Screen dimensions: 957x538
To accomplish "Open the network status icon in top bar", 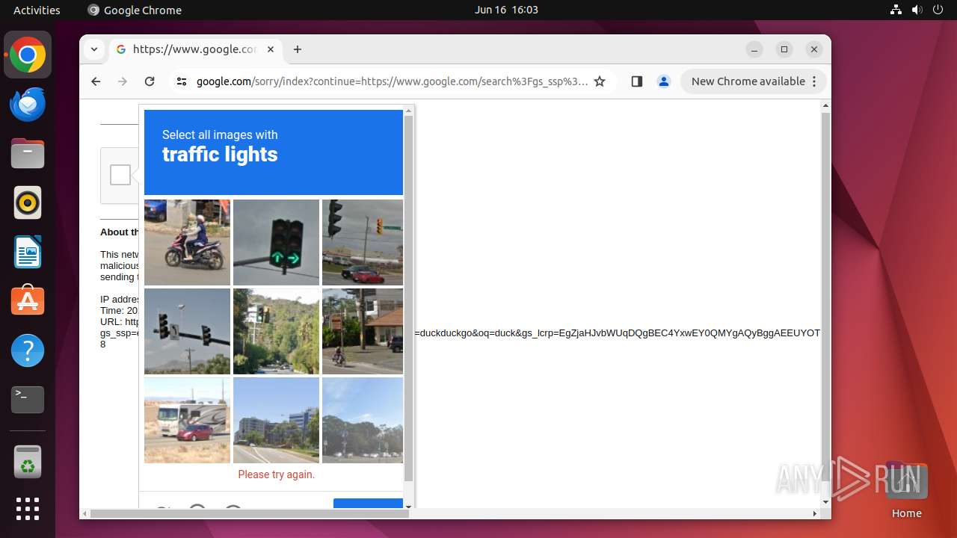I will click(x=896, y=10).
